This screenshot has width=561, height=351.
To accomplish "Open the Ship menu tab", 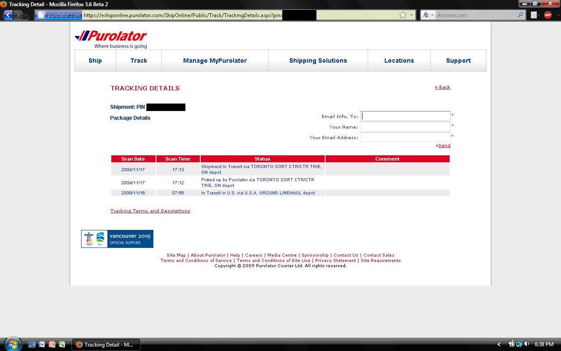I will coord(95,61).
